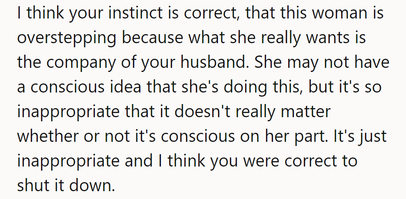Screen dimensions: 406x199
Task: Click the word "shut" in the last line
Action: [31, 185]
